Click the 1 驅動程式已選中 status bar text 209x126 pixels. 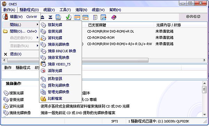(159, 121)
